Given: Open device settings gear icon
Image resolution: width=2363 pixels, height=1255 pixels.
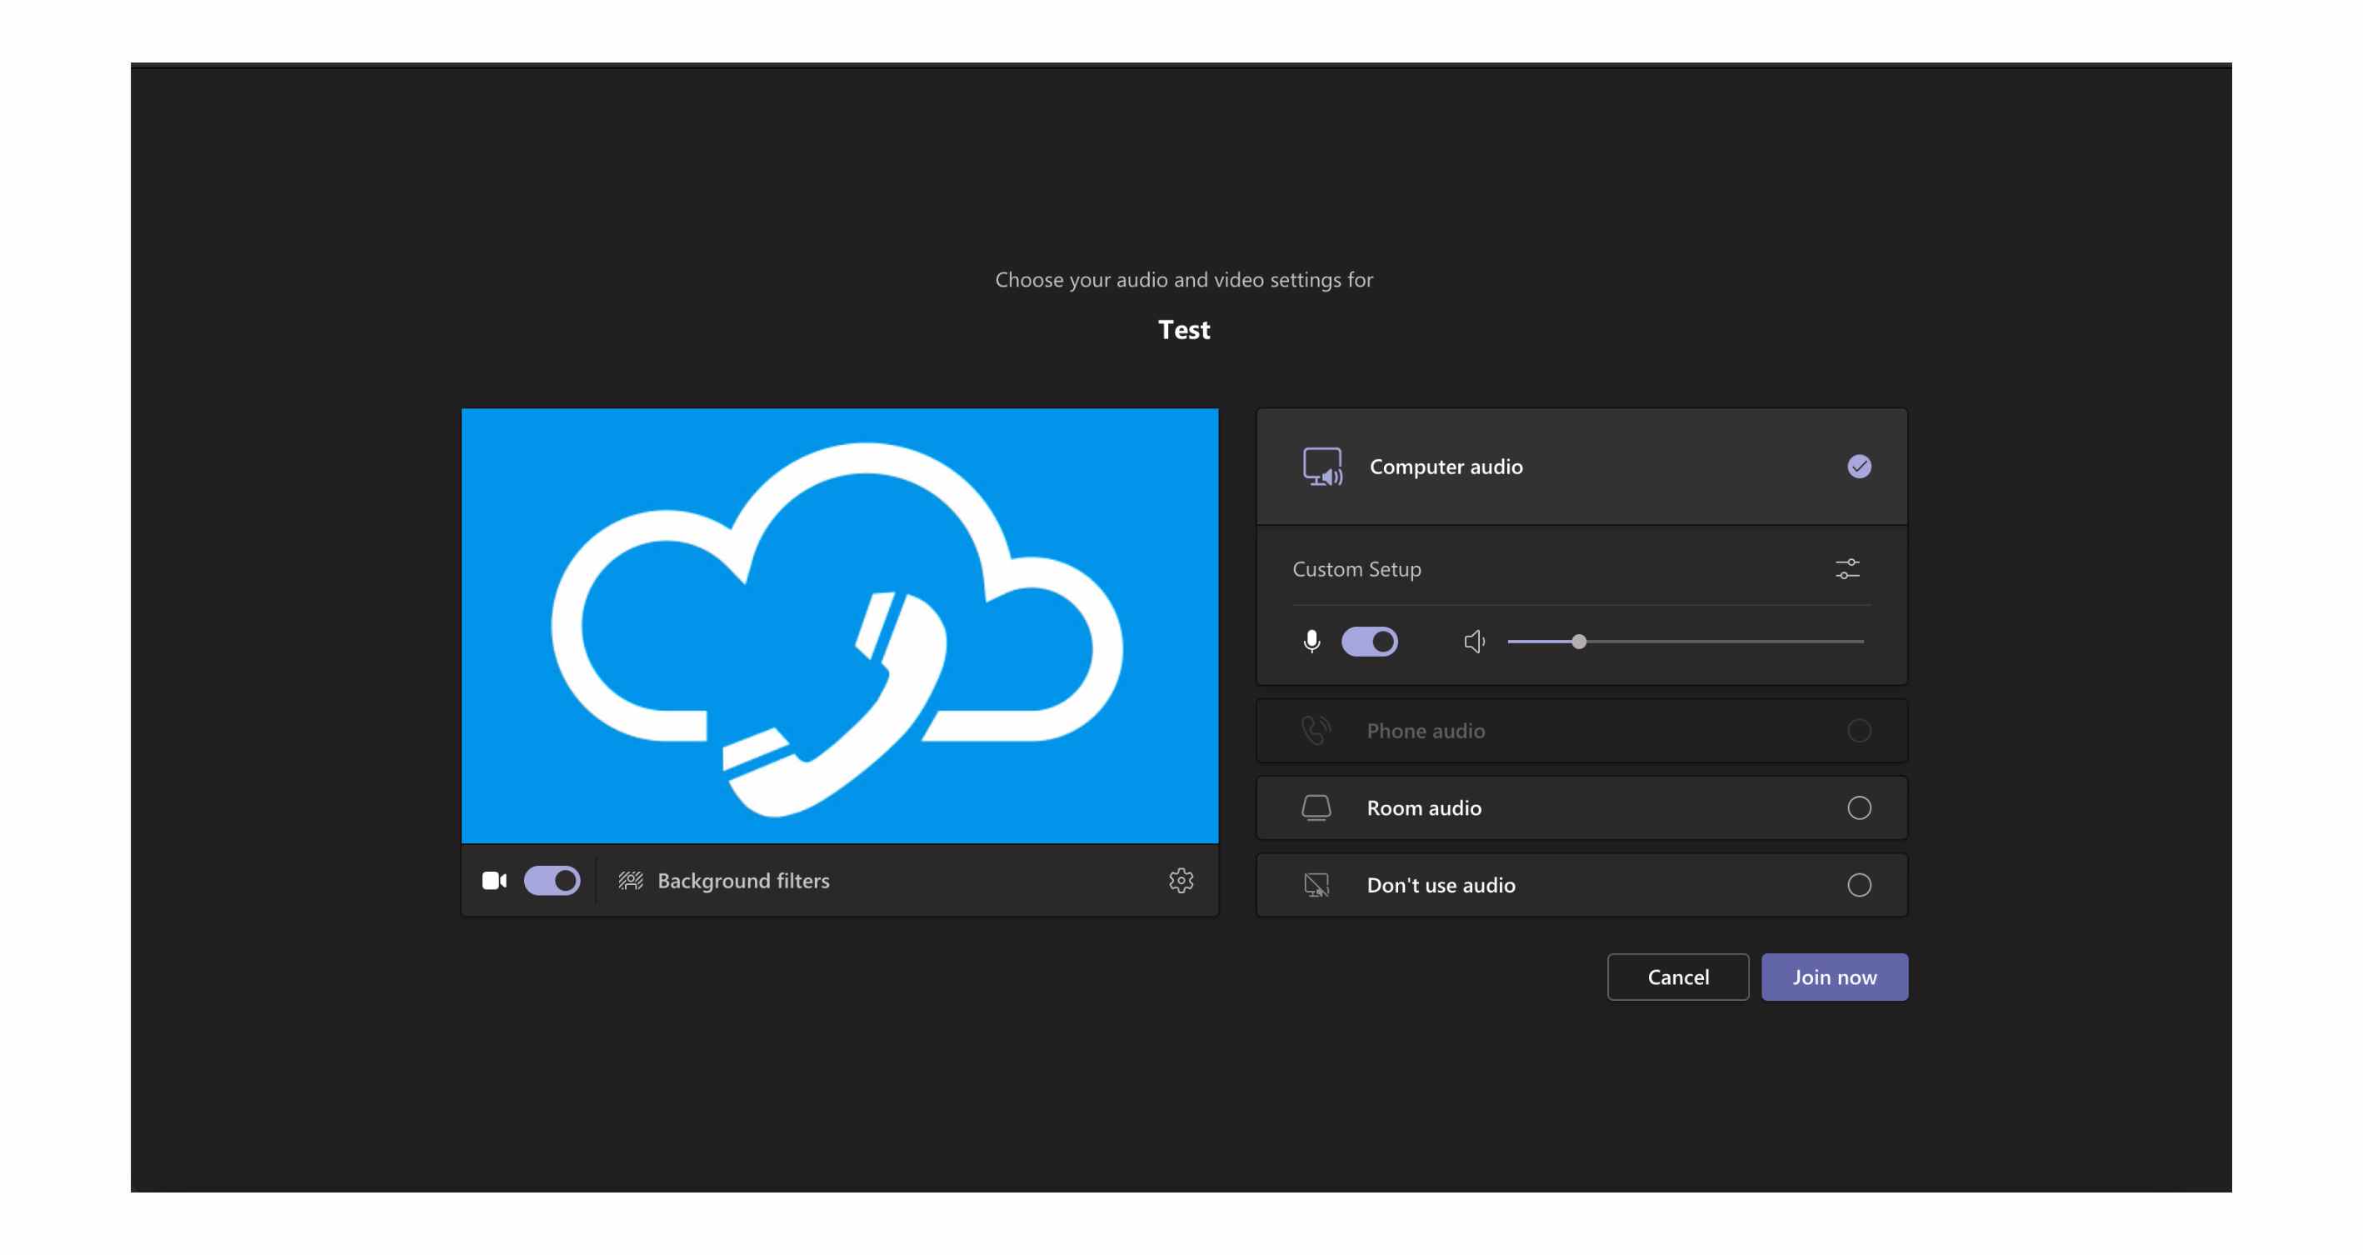Looking at the screenshot, I should coord(1181,881).
